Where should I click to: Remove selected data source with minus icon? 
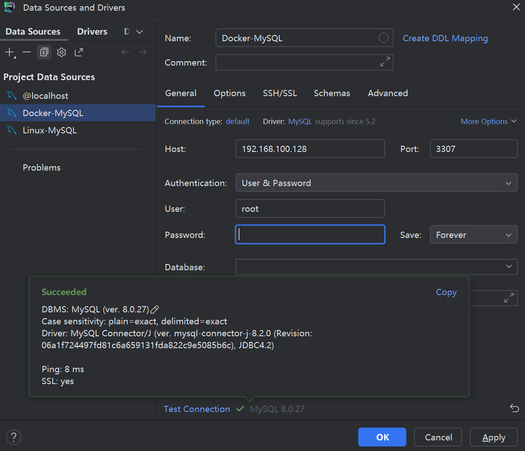tap(27, 52)
